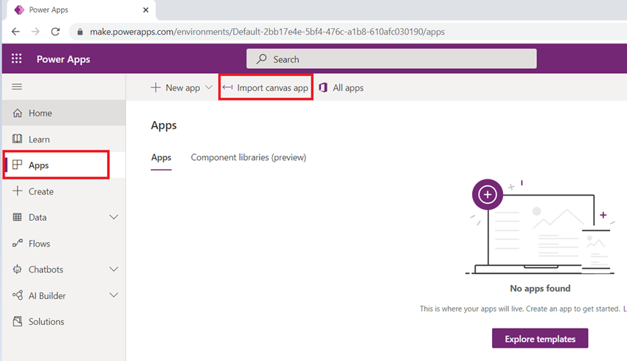Click the Home house icon
The height and width of the screenshot is (361, 627).
(x=17, y=113)
